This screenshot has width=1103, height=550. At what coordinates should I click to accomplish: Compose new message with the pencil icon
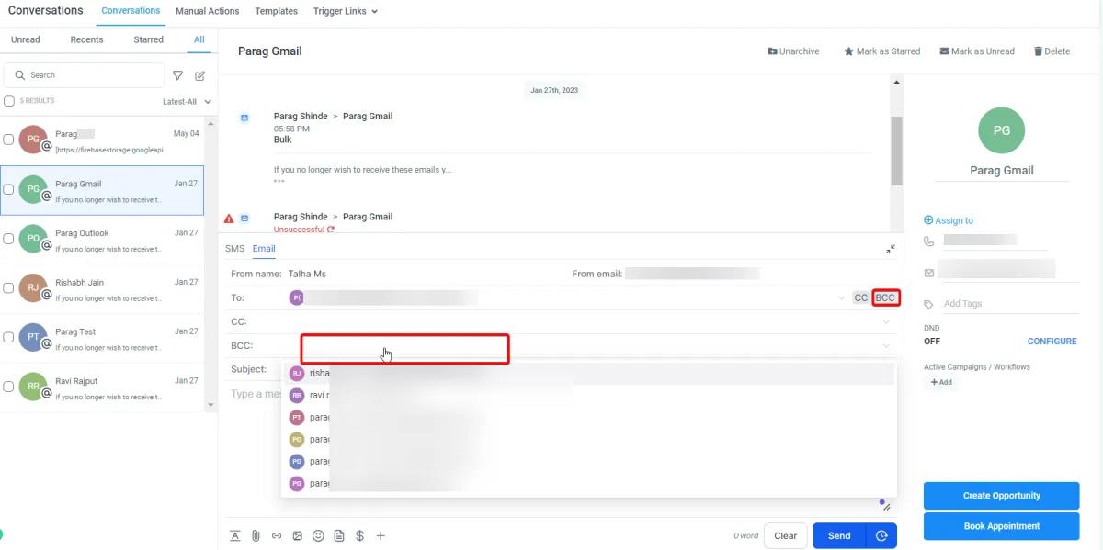point(199,75)
